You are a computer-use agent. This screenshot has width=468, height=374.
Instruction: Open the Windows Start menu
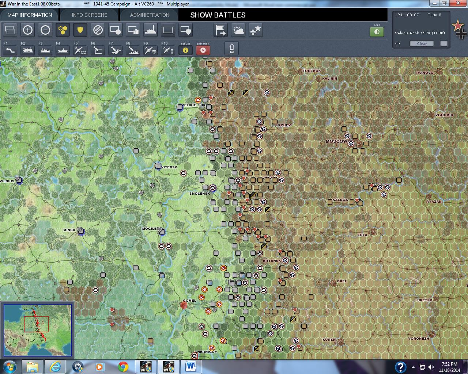coord(10,367)
